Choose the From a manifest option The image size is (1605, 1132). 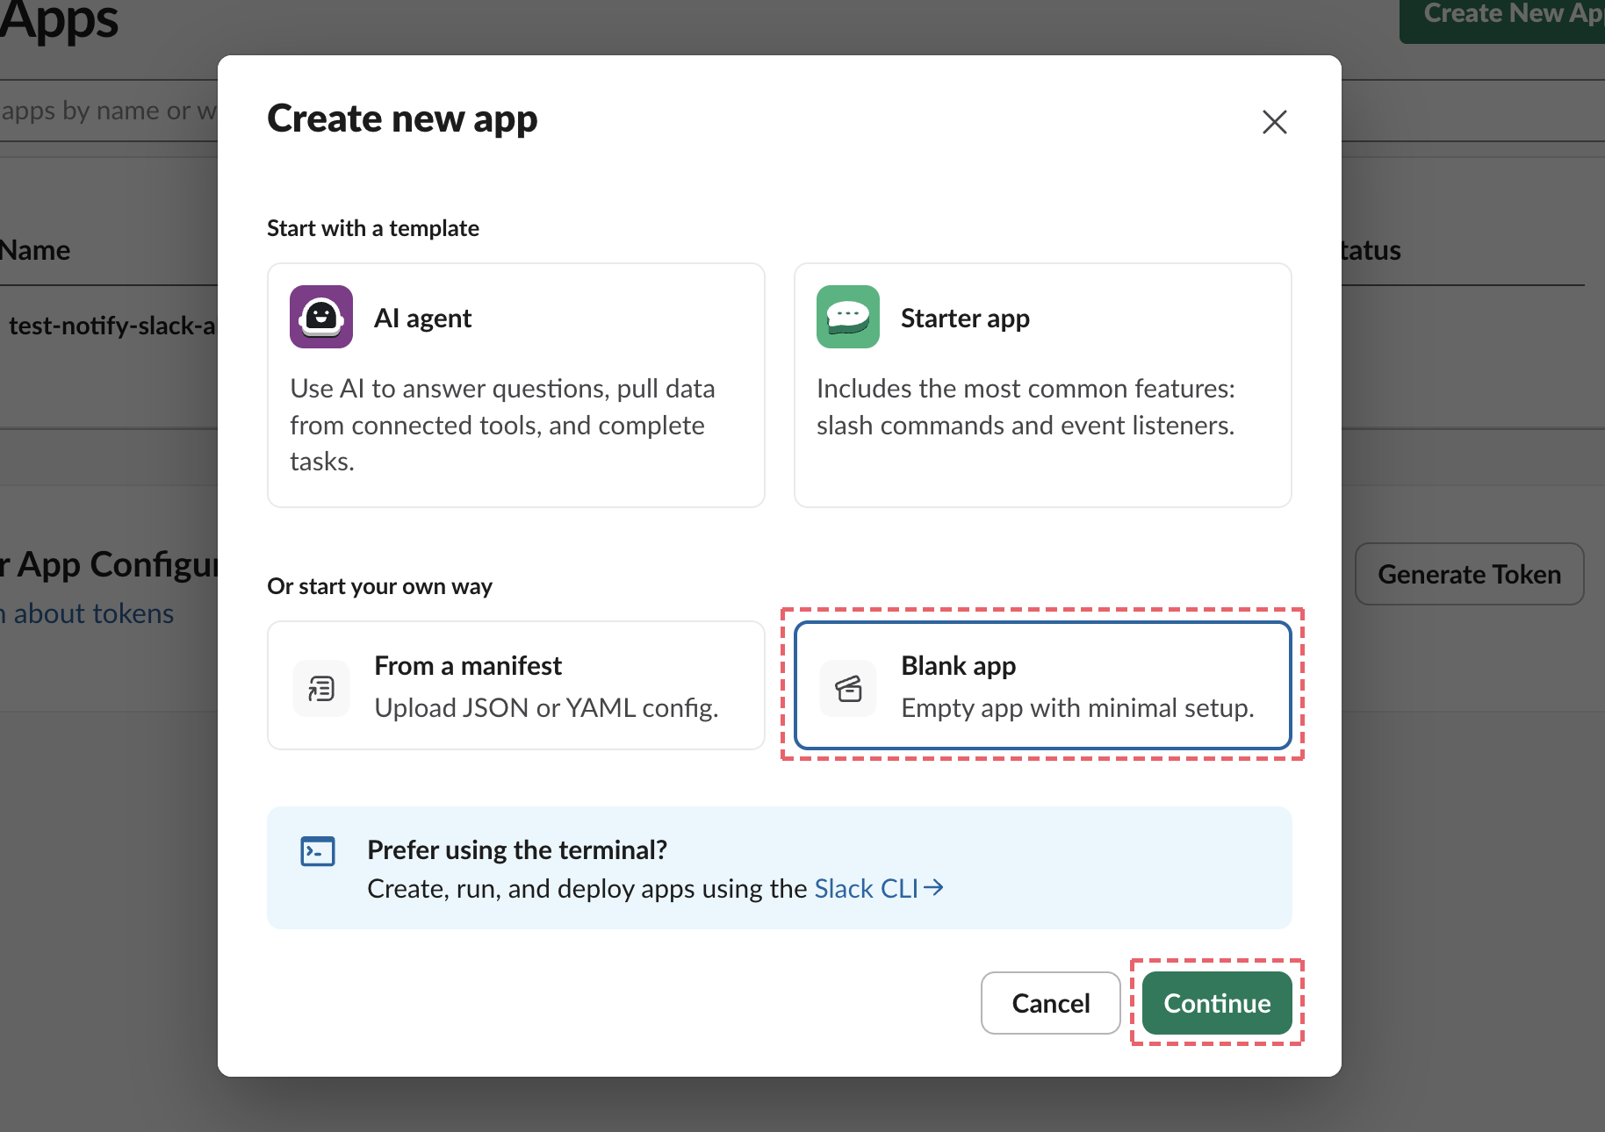(x=516, y=685)
